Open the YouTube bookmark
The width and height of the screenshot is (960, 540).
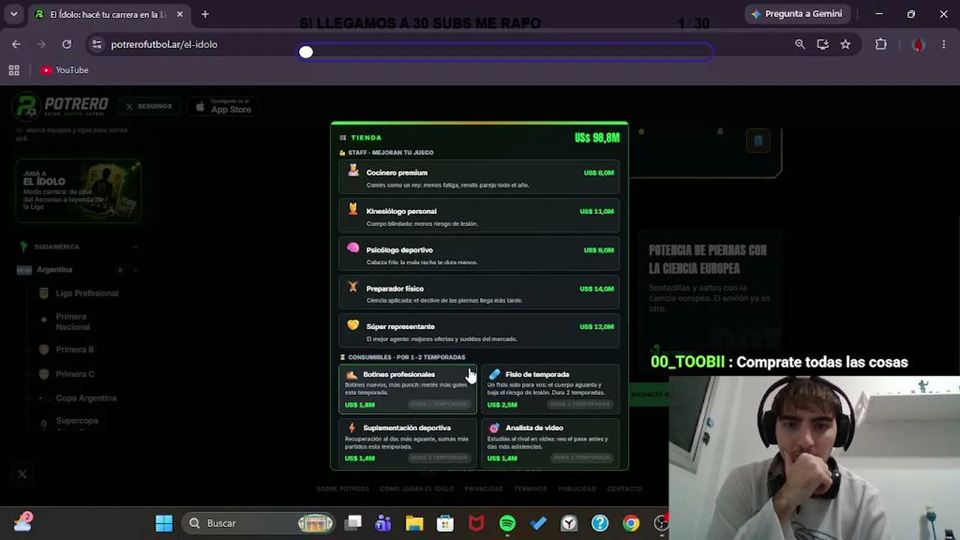click(64, 70)
